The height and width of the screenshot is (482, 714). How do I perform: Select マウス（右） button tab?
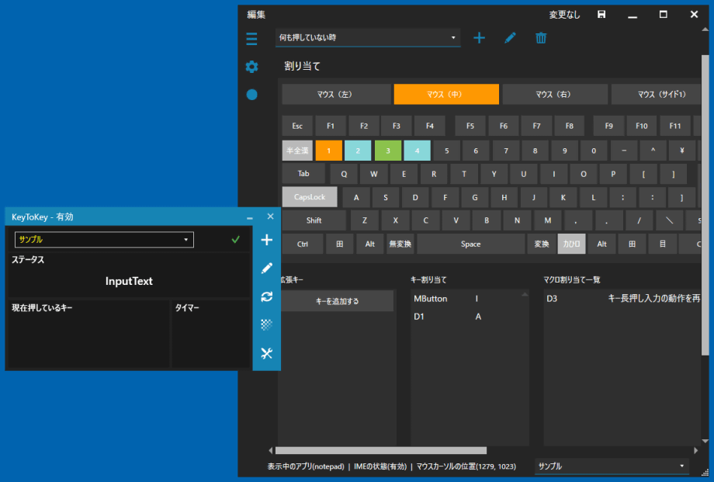click(555, 95)
